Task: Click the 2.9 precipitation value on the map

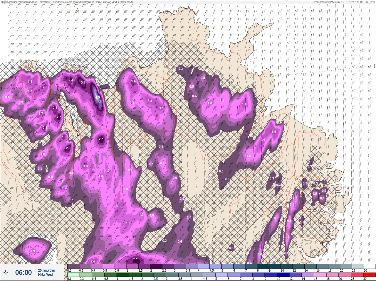Action: [68, 148]
